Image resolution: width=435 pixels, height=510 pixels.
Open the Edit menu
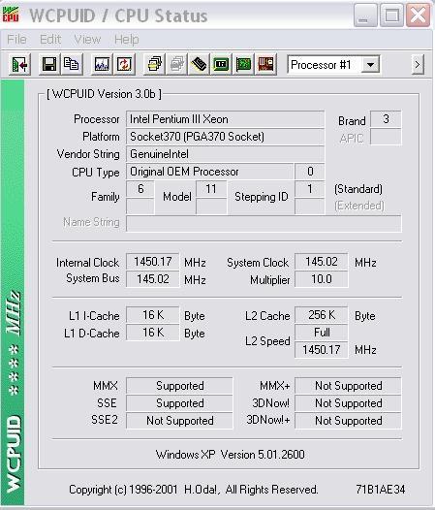point(50,40)
